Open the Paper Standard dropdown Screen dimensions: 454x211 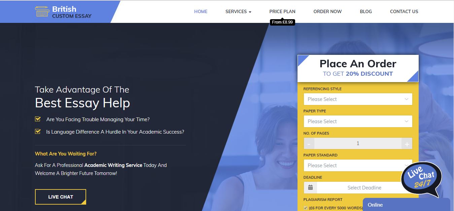(353, 166)
